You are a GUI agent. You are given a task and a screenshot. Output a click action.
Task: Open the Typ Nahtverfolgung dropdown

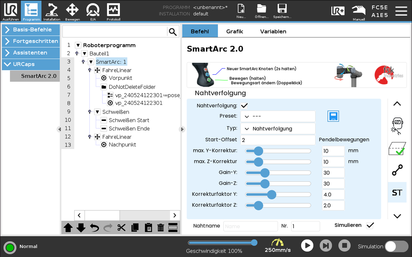click(278, 129)
